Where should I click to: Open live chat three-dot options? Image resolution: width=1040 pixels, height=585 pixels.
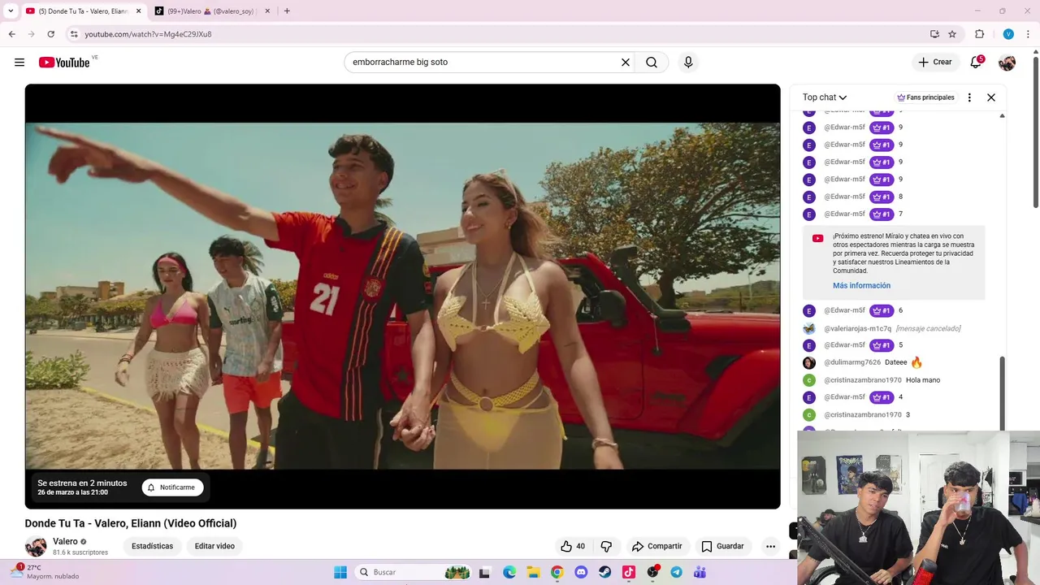(x=969, y=97)
